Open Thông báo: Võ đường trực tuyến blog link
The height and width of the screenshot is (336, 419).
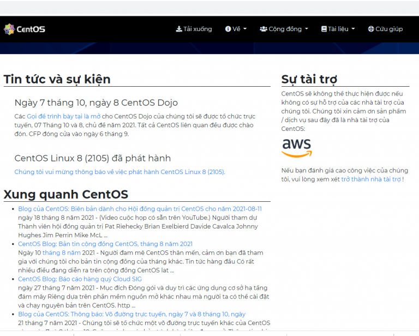tap(131, 314)
